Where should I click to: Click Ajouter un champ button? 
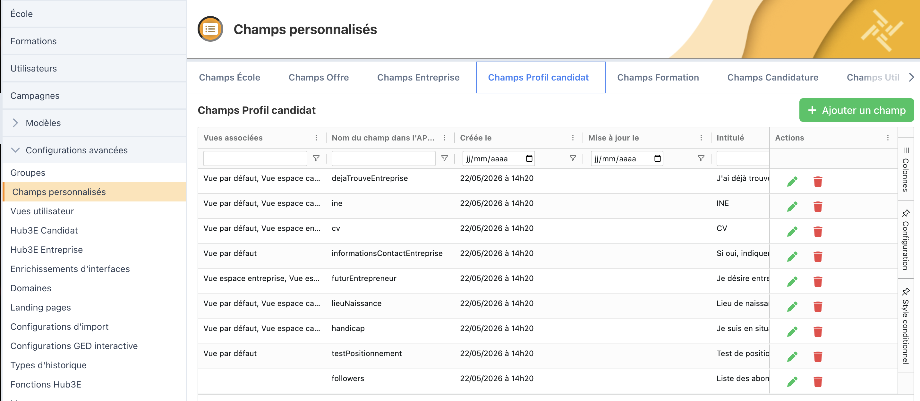pyautogui.click(x=856, y=110)
